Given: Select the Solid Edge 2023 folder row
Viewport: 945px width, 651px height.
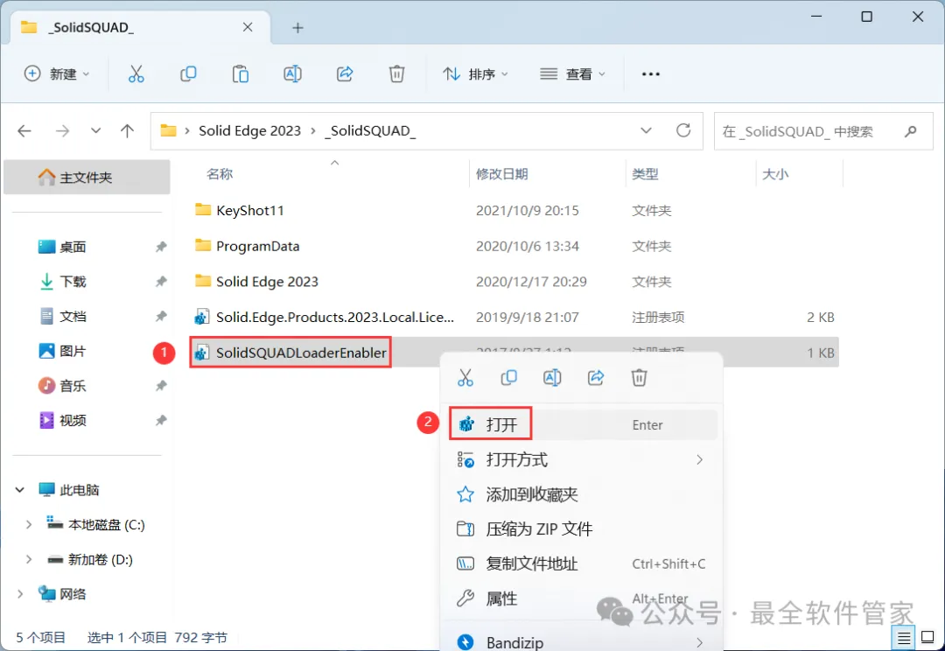Looking at the screenshot, I should click(514, 282).
